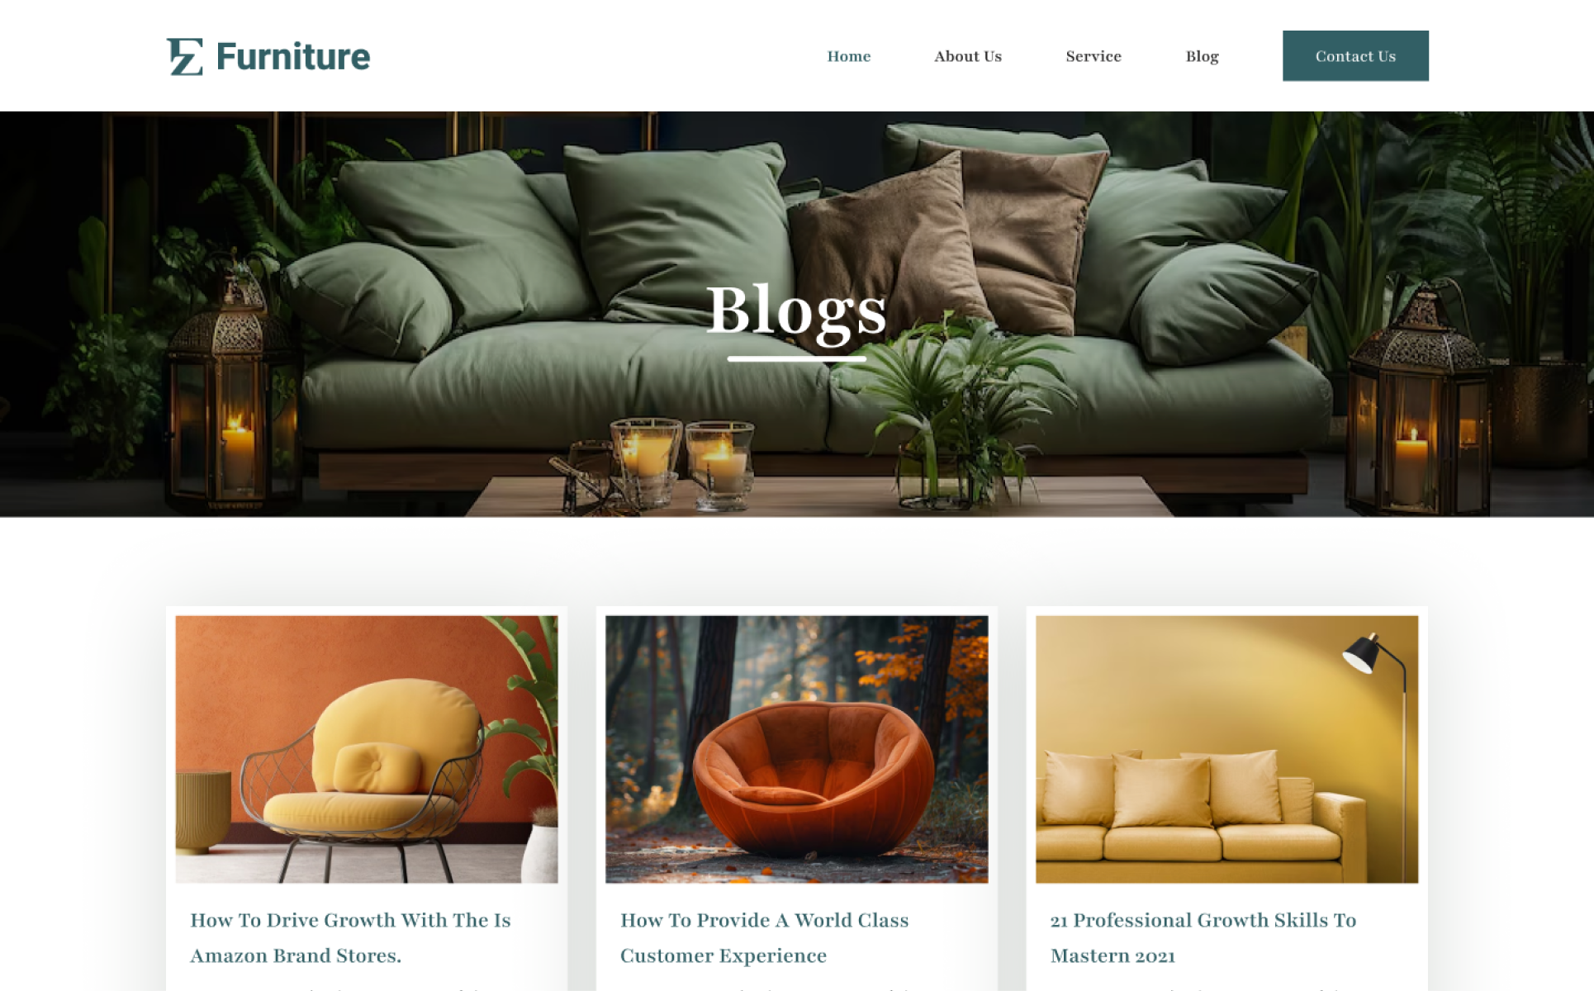Navigate to the Blog section
1594x991 pixels.
1203,56
